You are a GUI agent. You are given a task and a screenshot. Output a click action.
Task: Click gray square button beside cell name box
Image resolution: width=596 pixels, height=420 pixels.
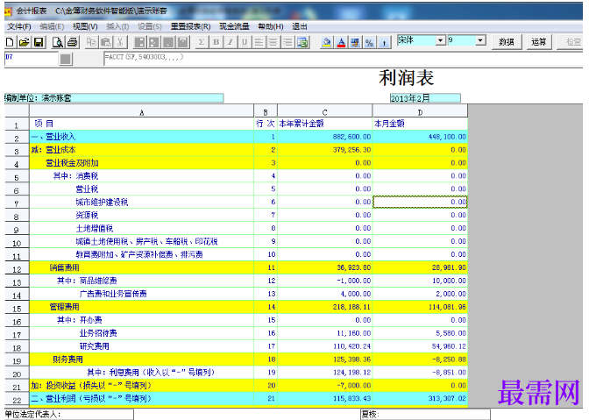tap(66, 59)
